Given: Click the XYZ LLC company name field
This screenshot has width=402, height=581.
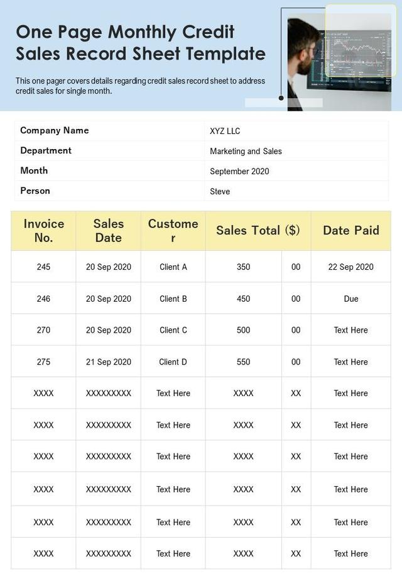Looking at the screenshot, I should [x=225, y=131].
